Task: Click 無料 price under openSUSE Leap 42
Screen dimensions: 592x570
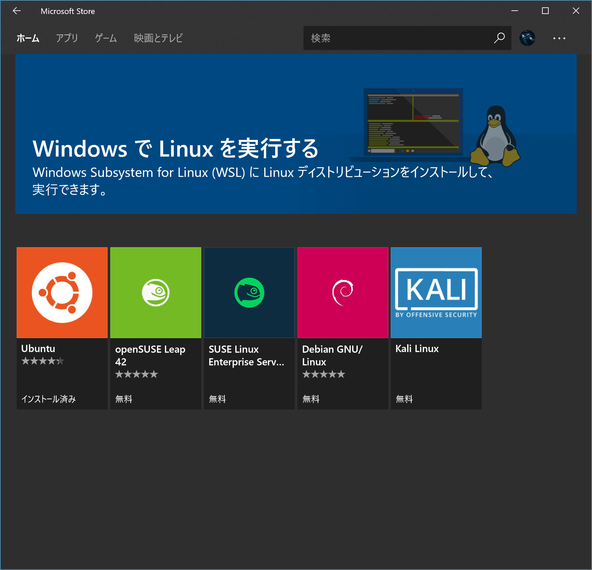Action: (124, 399)
